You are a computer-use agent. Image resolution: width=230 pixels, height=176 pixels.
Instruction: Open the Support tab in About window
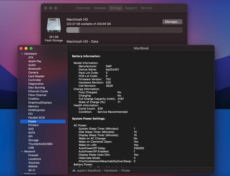pos(131,8)
